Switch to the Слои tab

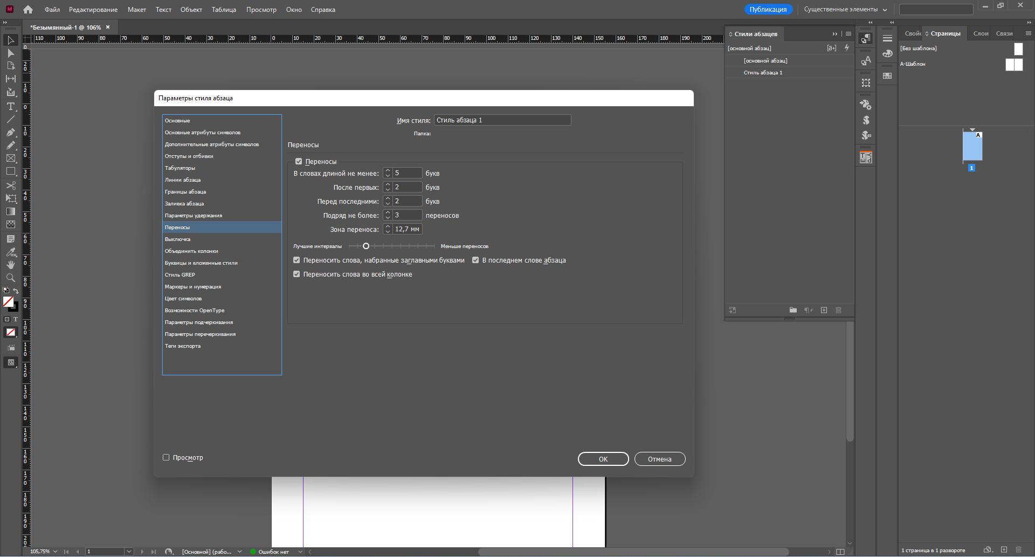pos(981,33)
